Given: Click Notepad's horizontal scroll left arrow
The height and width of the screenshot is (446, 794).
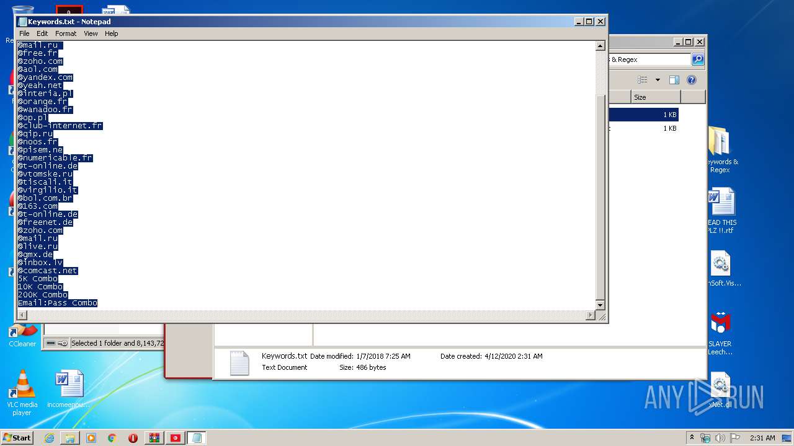Looking at the screenshot, I should (22, 315).
